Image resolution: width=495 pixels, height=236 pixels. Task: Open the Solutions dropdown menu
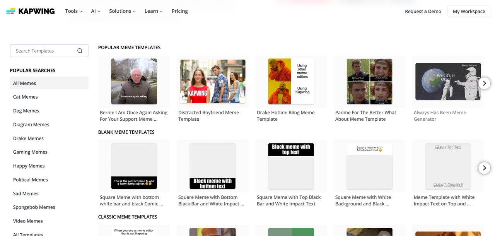[x=122, y=11]
